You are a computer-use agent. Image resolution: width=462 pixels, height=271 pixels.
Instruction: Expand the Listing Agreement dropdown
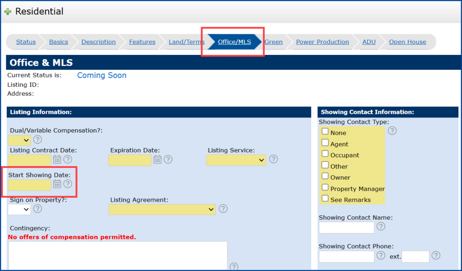click(x=162, y=209)
